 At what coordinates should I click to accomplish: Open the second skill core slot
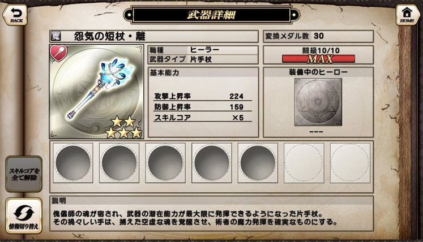click(x=119, y=163)
